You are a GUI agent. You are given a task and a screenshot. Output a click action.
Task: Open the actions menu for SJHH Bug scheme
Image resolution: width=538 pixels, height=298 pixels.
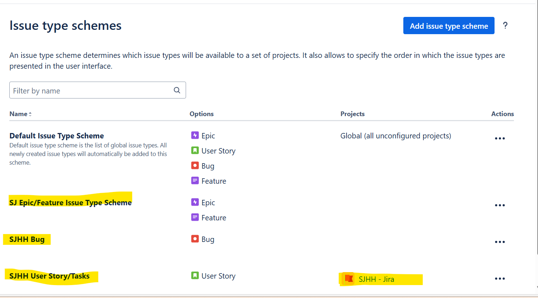tap(500, 242)
